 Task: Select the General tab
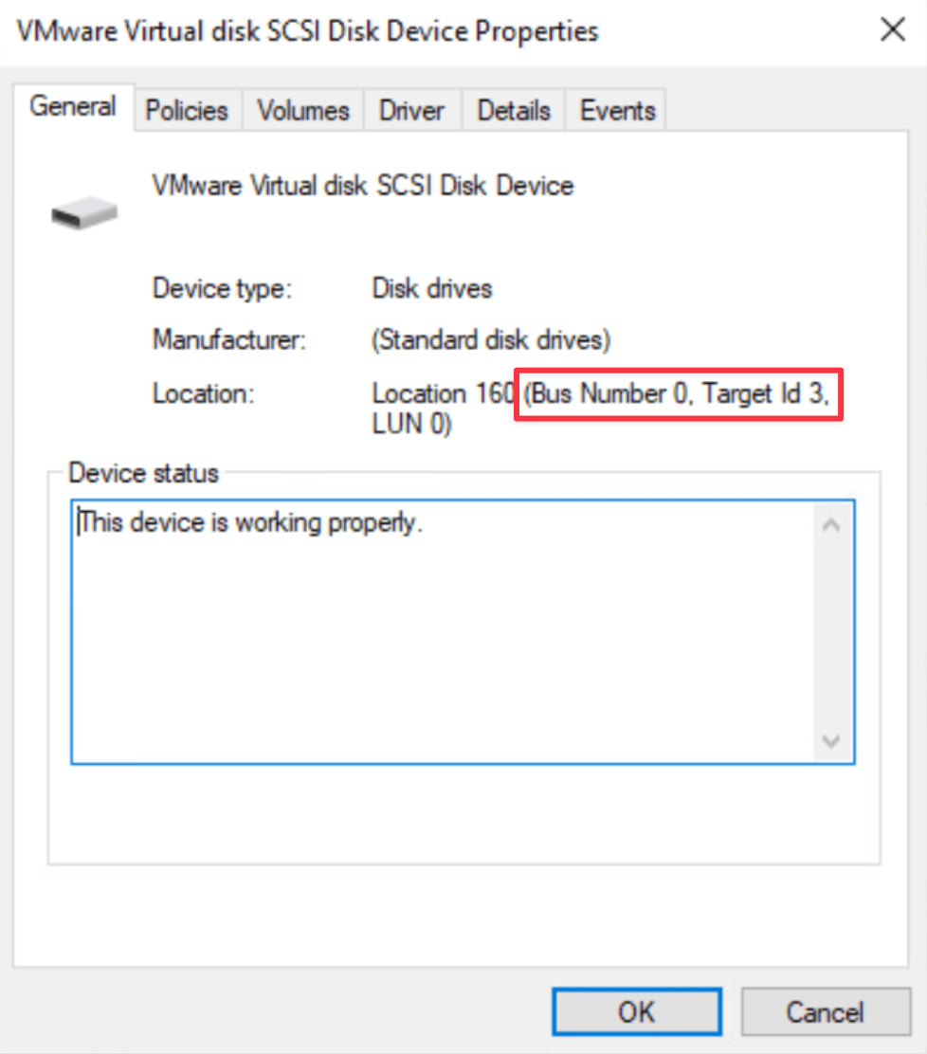[72, 107]
